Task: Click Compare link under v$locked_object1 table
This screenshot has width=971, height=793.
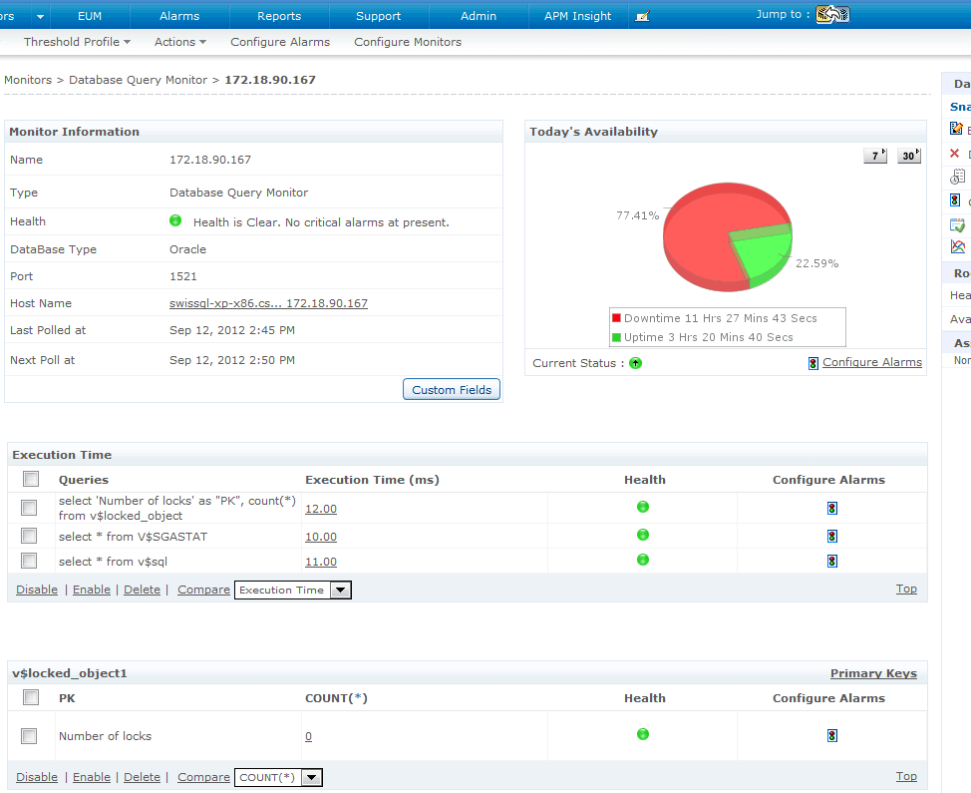Action: pos(203,777)
